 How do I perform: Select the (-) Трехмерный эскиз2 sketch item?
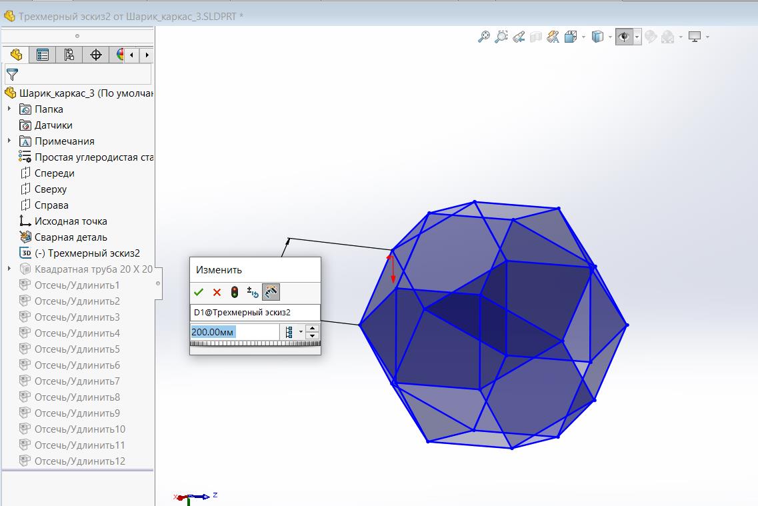click(79, 253)
